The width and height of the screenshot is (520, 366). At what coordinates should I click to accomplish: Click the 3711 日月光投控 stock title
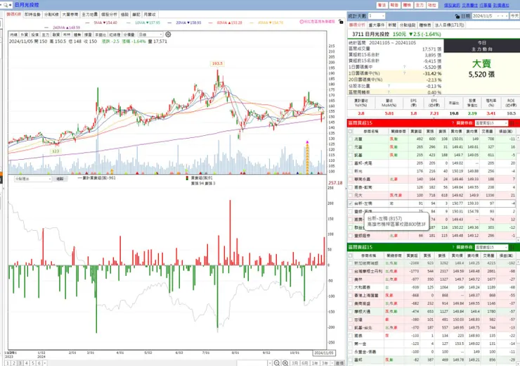pyautogui.click(x=370, y=34)
